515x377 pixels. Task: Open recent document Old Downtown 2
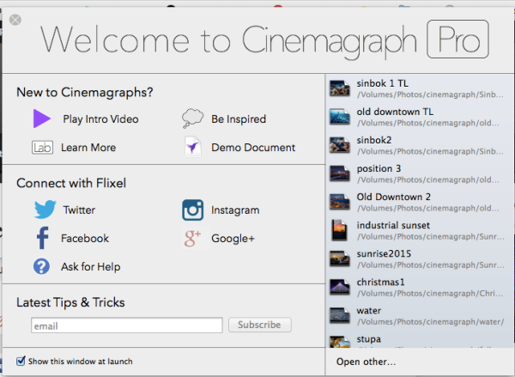point(420,202)
